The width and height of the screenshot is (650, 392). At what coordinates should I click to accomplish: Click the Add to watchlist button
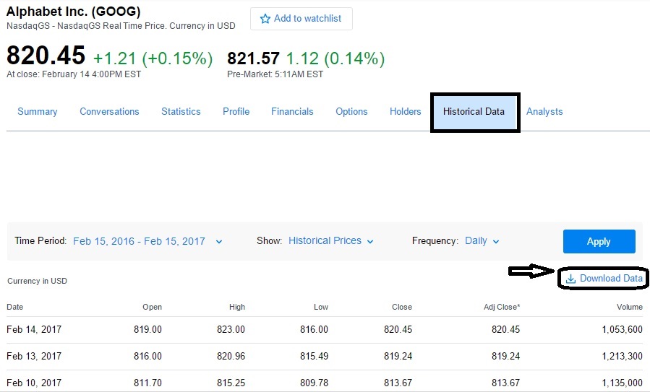point(302,19)
